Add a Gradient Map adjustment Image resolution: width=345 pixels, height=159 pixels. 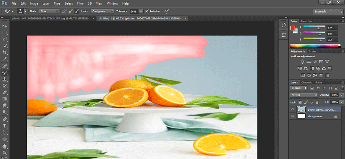[x=327, y=75]
